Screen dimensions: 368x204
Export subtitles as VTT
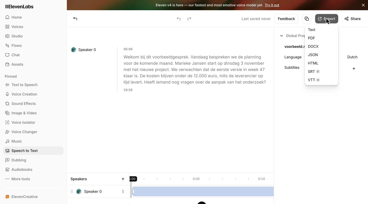(322, 80)
